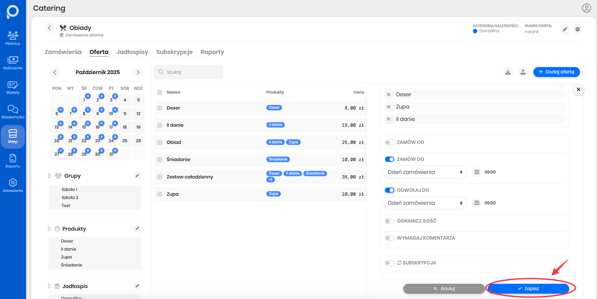
Task: Tick the checkbox for Obiad row
Action: (160, 142)
